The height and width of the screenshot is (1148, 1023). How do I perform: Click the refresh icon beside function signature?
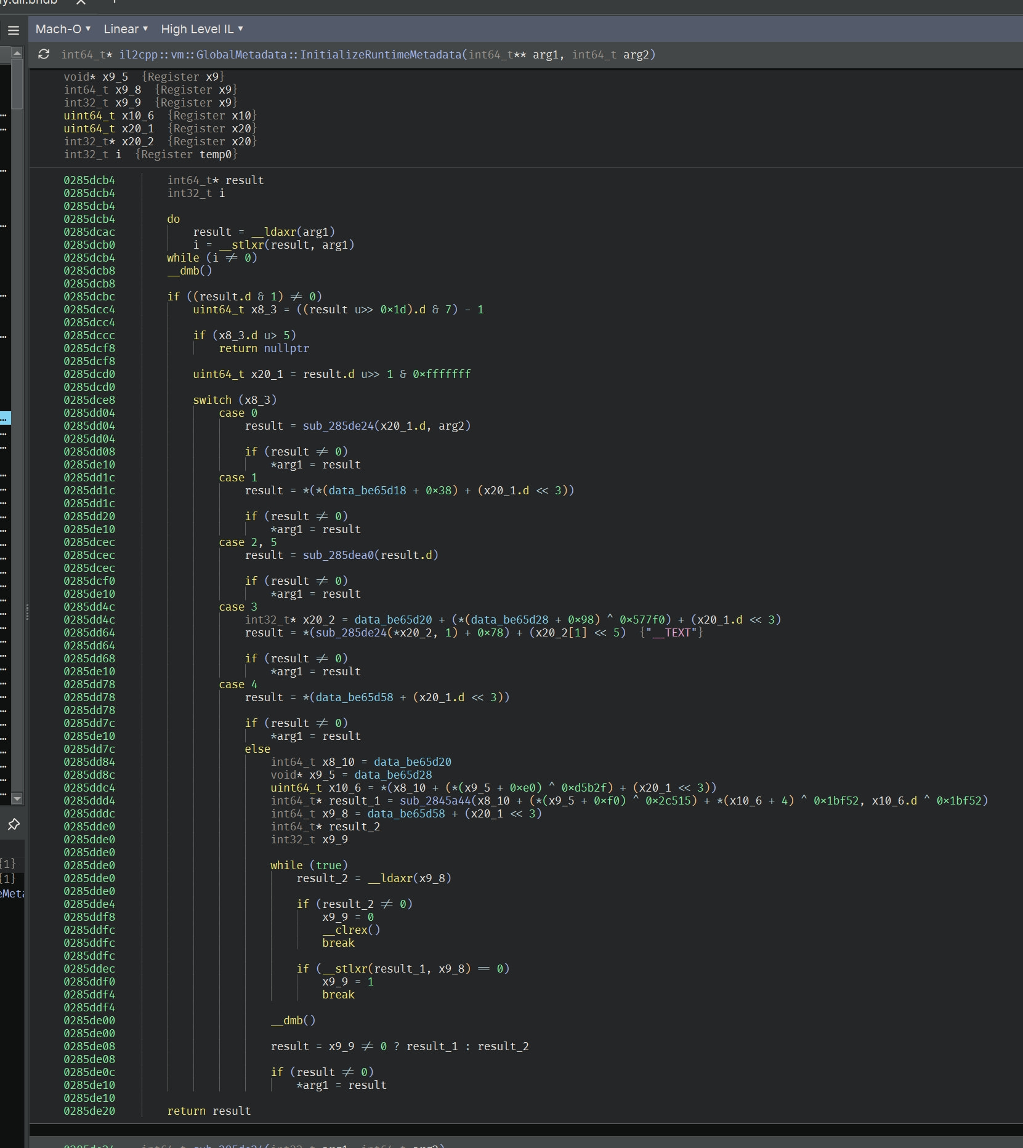coord(44,54)
